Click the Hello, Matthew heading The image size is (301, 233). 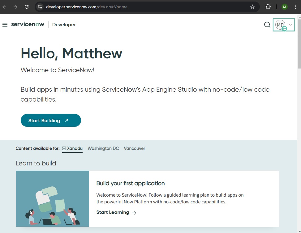coord(71,53)
